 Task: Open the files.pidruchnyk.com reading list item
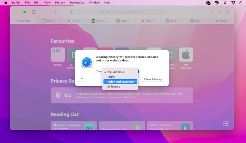point(122,126)
